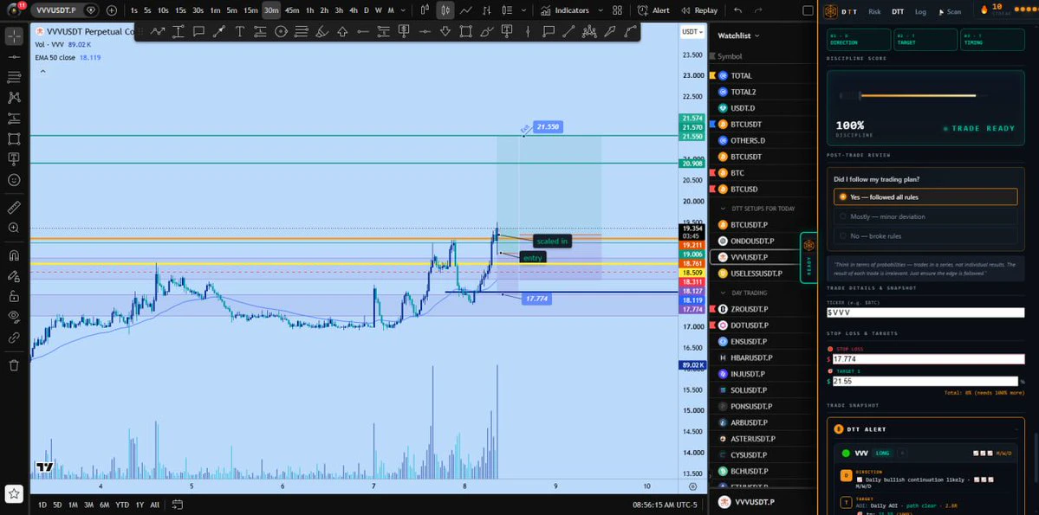Click the ticker field containing $VVV
Image resolution: width=1039 pixels, height=515 pixels.
pyautogui.click(x=925, y=312)
